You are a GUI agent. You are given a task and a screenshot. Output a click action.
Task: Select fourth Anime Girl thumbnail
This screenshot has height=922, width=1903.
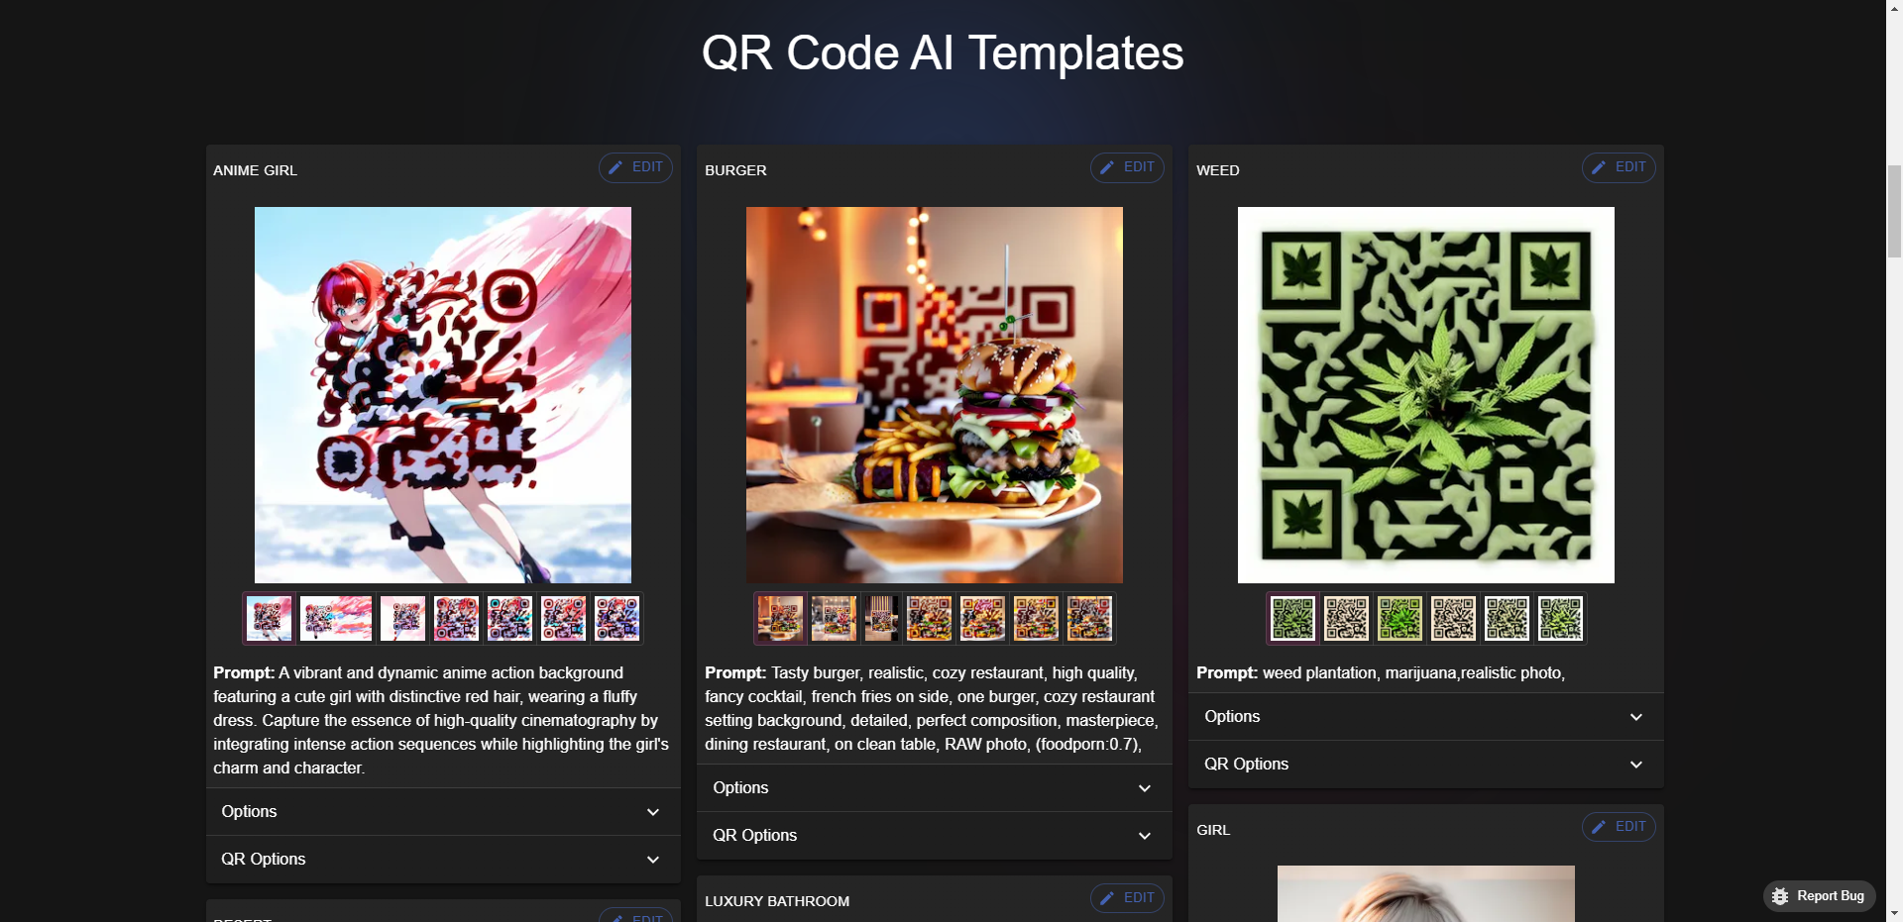pyautogui.click(x=456, y=619)
